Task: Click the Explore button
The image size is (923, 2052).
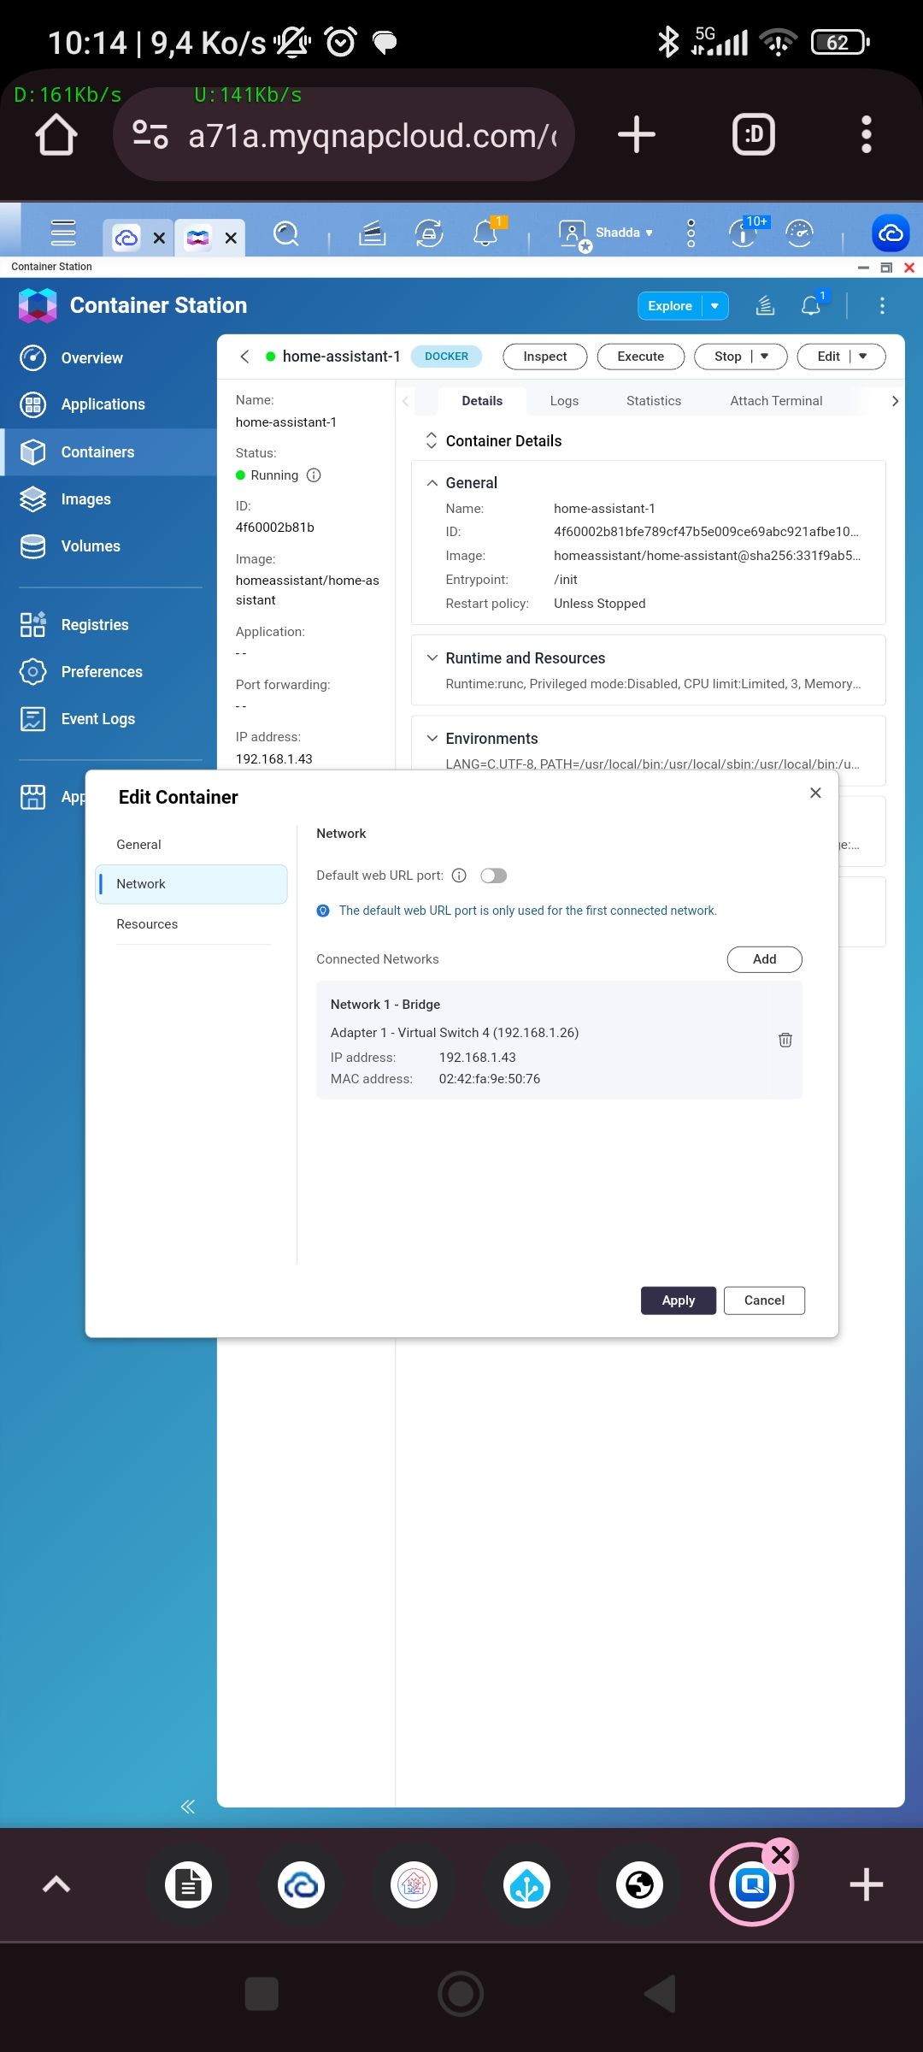Action: [670, 306]
